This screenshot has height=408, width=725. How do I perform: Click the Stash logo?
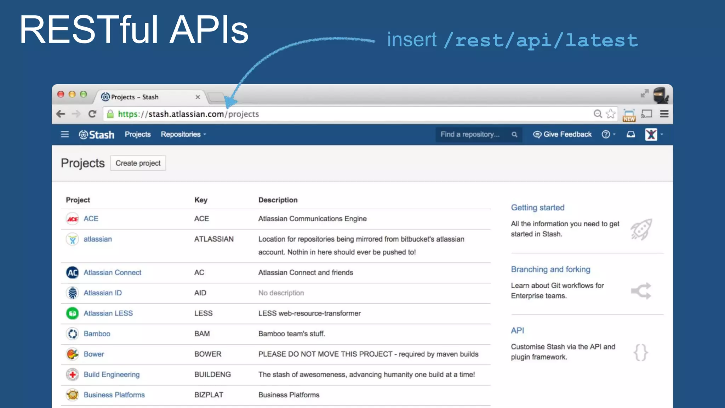(97, 135)
